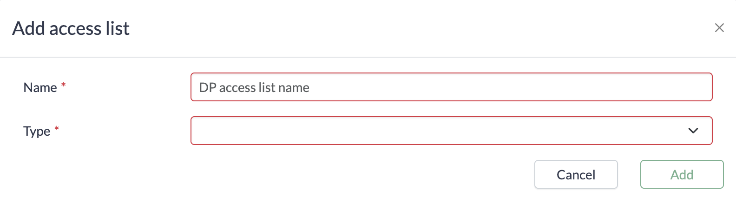Select the empty Type combo box
This screenshot has width=736, height=198.
coord(451,131)
